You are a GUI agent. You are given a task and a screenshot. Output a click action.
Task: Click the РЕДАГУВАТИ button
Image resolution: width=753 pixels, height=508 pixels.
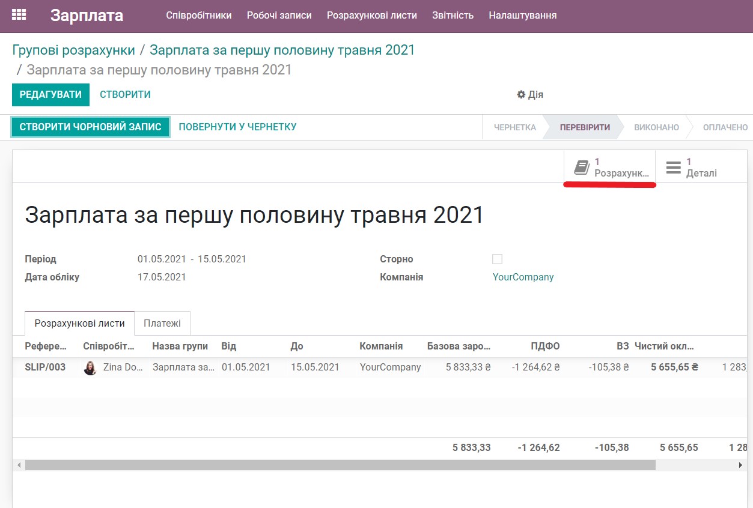coord(50,94)
